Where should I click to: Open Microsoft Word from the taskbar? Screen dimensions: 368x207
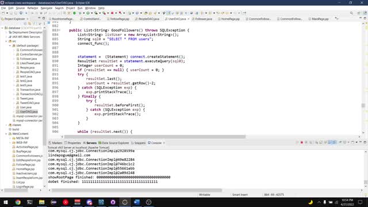coord(137,202)
